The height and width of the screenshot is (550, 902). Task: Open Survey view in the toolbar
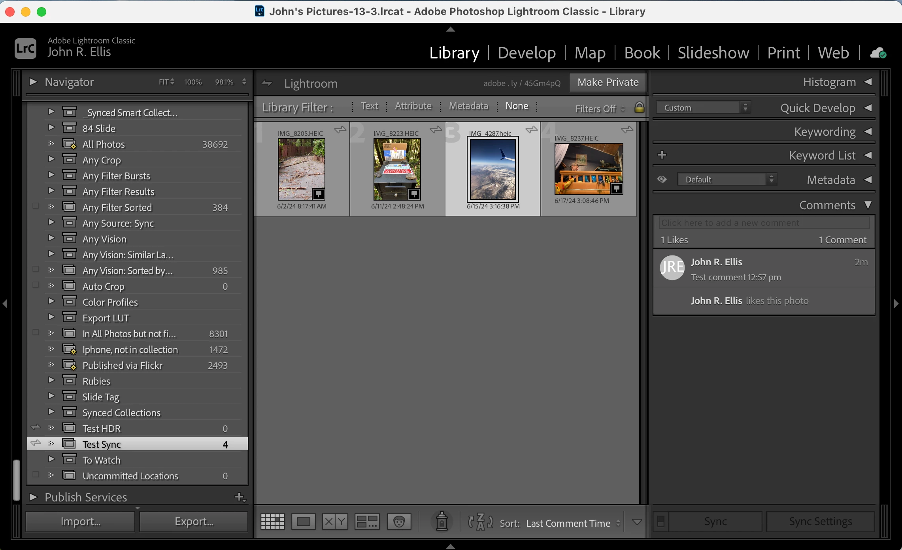pyautogui.click(x=367, y=522)
